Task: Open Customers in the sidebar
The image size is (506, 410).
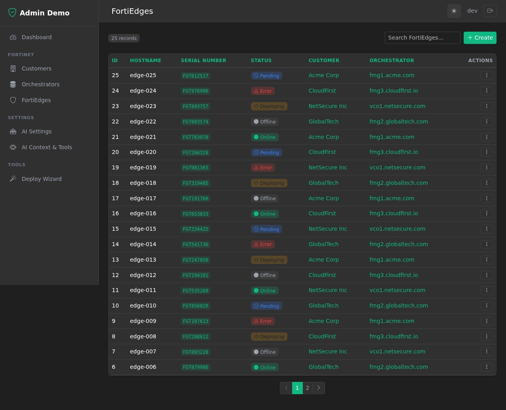Action: 49,68
